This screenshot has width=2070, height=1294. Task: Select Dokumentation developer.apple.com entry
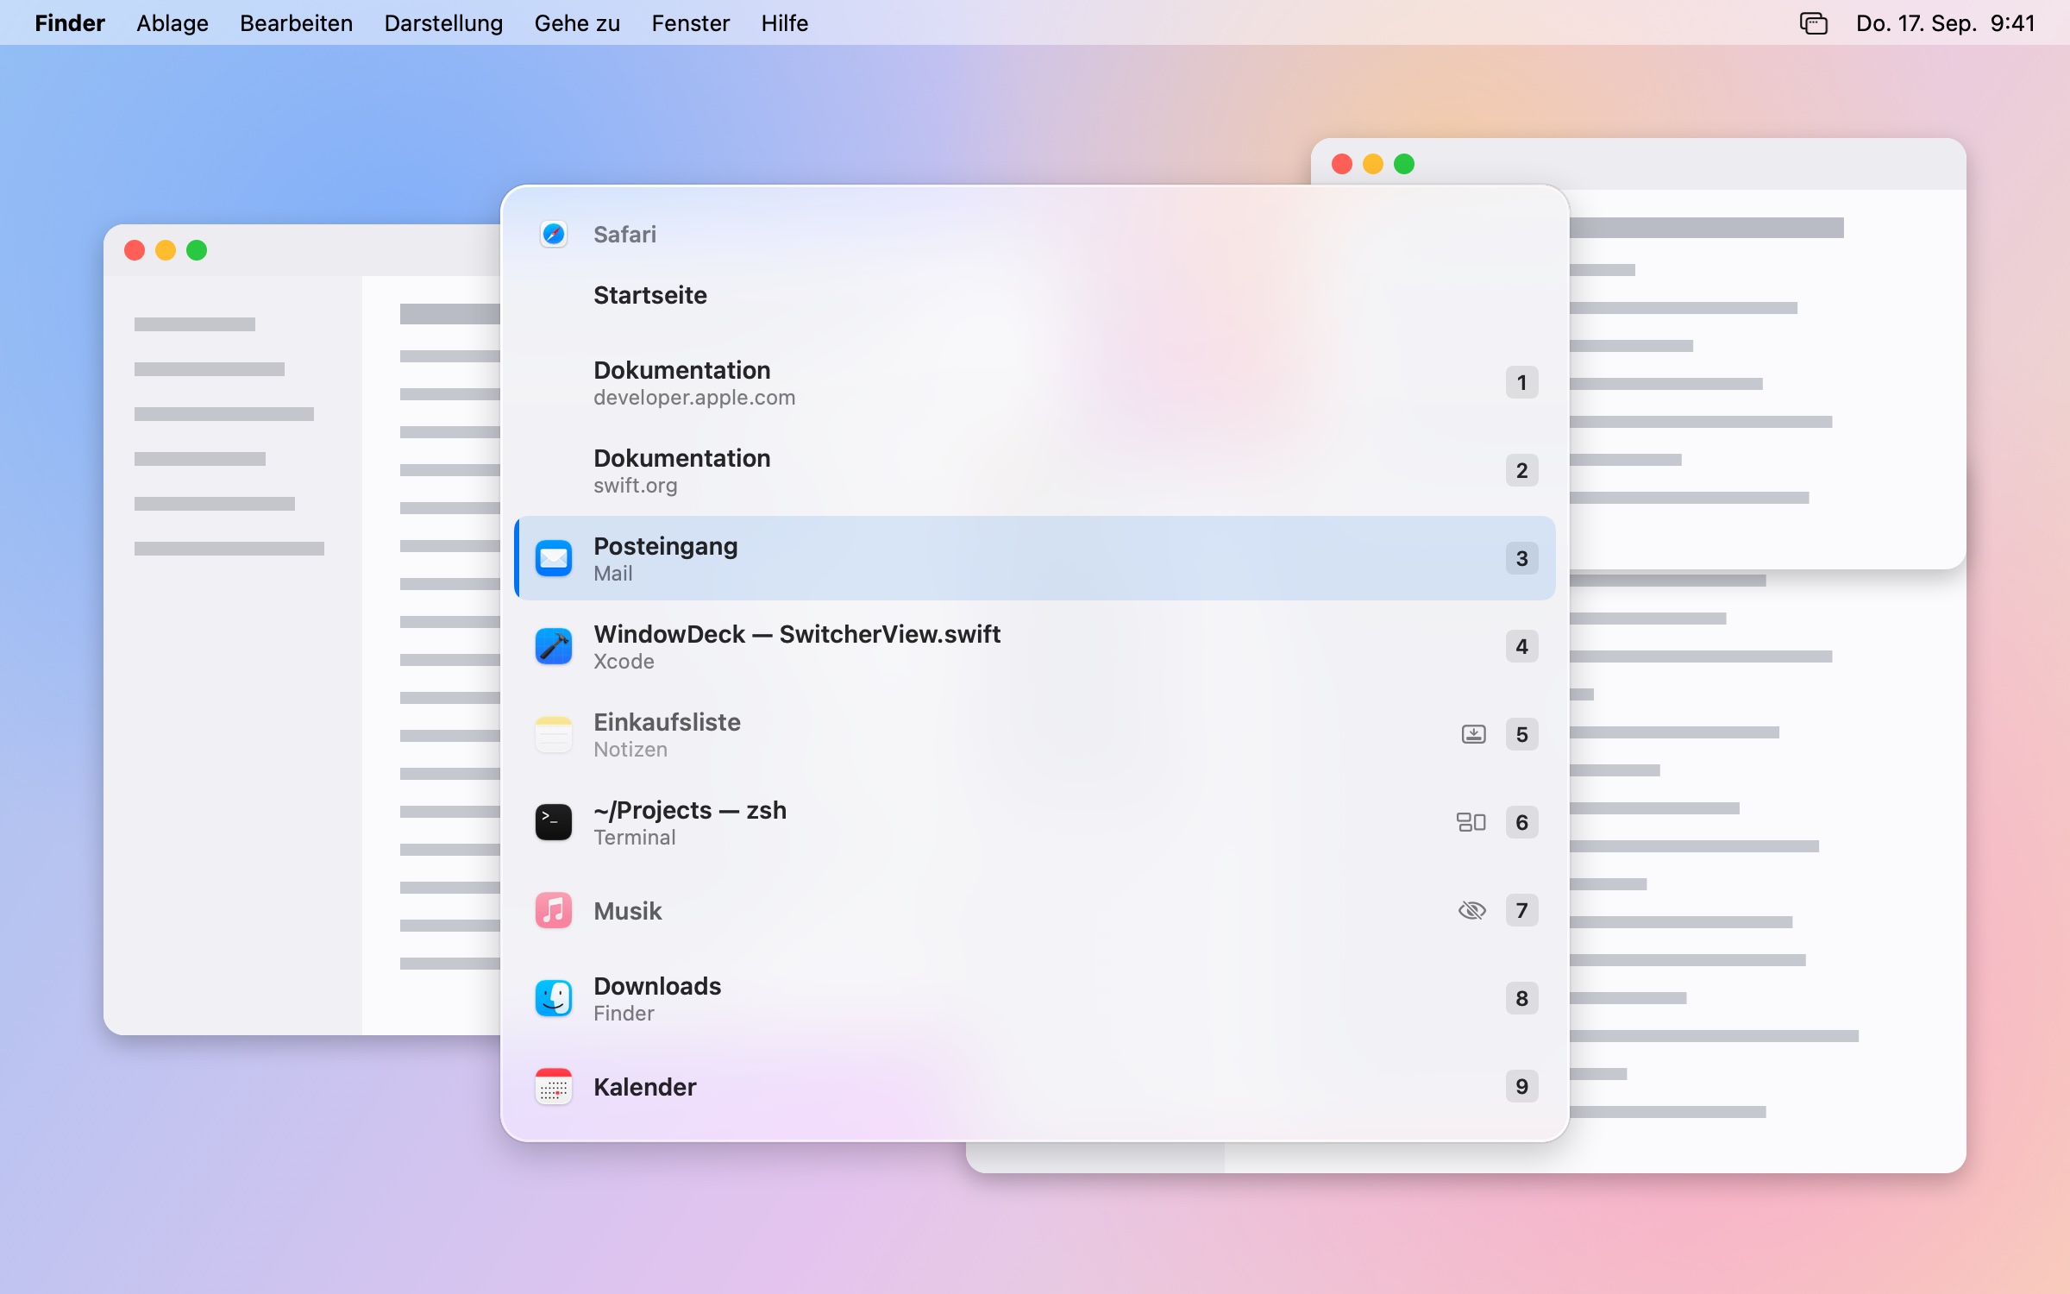(x=1035, y=383)
